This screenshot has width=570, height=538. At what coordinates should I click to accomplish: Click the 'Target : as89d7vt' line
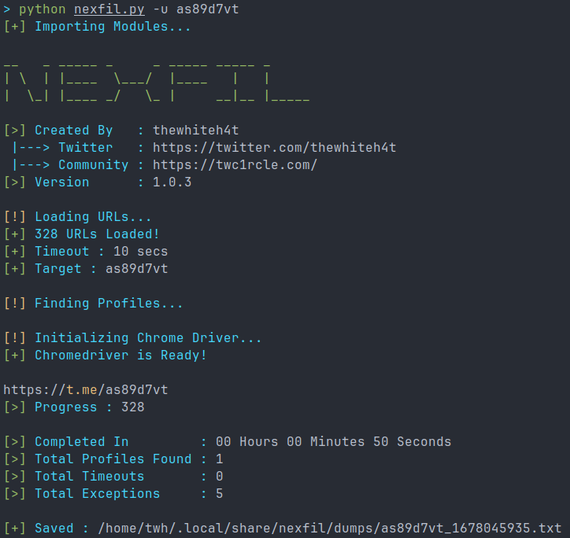[x=86, y=269]
